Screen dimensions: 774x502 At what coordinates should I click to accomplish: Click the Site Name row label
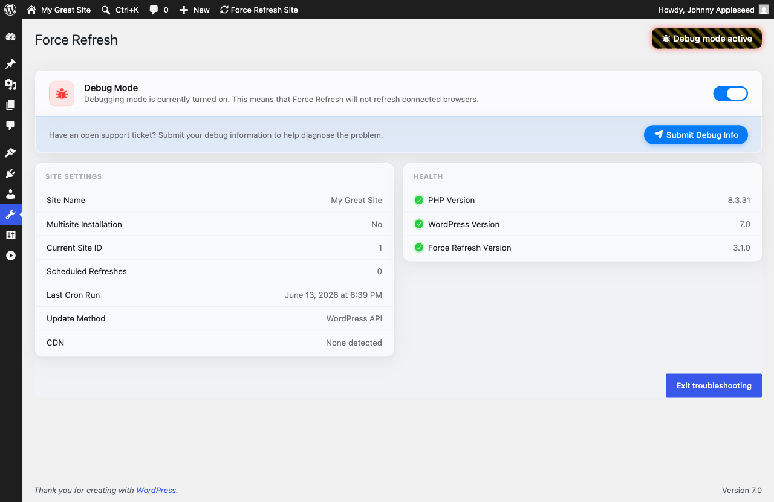click(66, 200)
